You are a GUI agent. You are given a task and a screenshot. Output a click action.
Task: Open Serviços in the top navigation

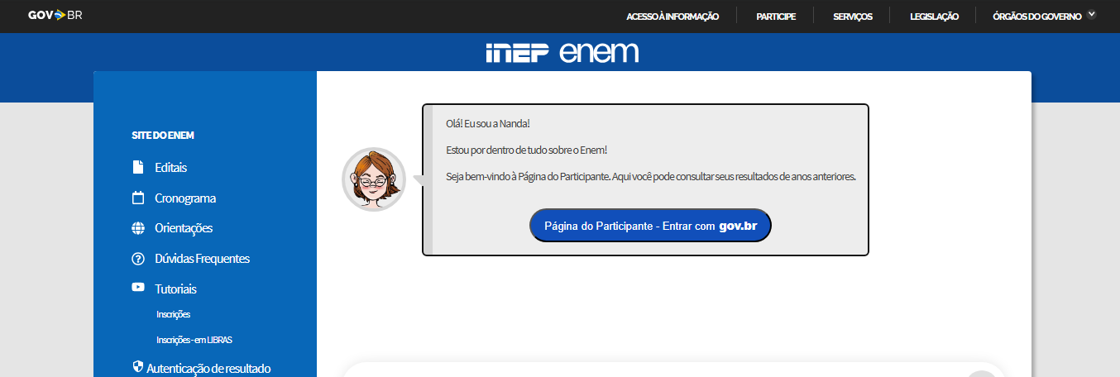pyautogui.click(x=852, y=17)
